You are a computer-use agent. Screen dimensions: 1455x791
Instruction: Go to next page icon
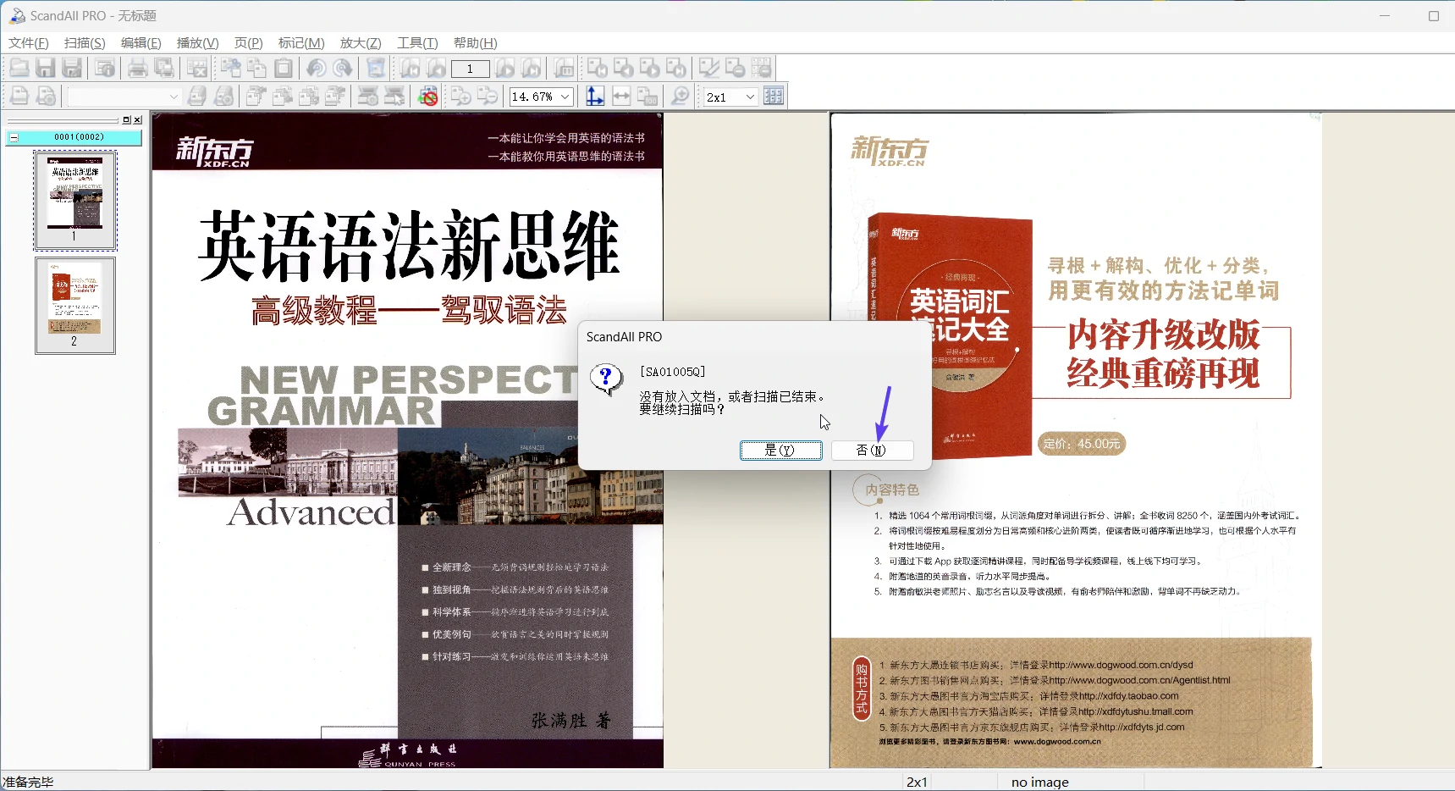click(x=505, y=69)
